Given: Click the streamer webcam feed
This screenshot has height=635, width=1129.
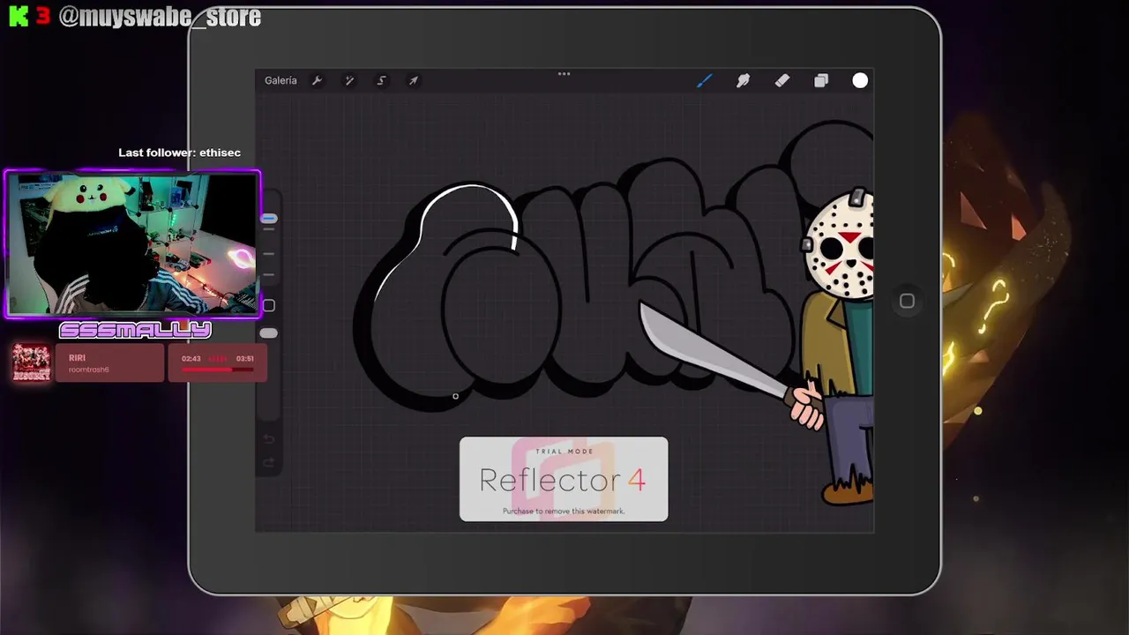Looking at the screenshot, I should click(133, 243).
